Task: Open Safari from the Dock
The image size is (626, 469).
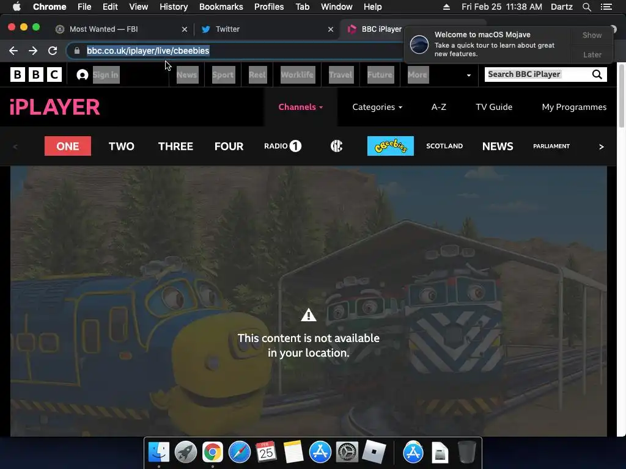Action: (x=239, y=453)
